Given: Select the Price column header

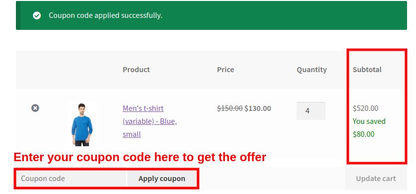Looking at the screenshot, I should click(225, 70).
